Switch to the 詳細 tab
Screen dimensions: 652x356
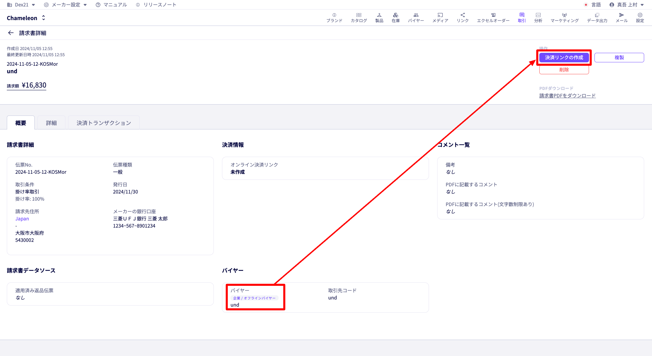click(51, 123)
